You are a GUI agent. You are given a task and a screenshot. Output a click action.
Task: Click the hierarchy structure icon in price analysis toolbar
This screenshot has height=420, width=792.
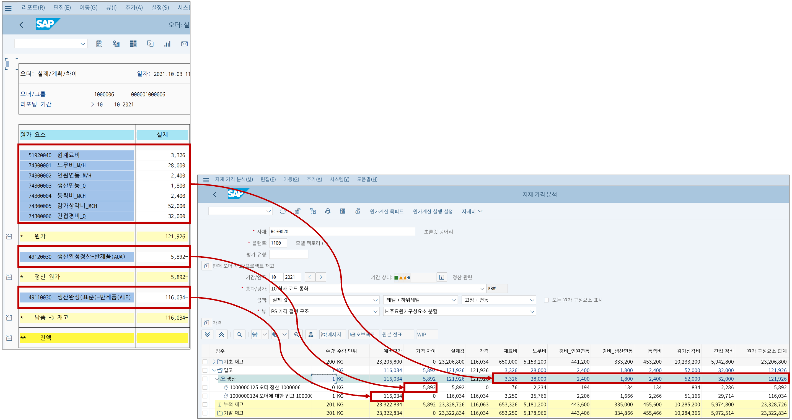(313, 211)
